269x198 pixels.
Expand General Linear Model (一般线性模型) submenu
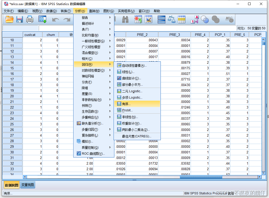coord(94,41)
